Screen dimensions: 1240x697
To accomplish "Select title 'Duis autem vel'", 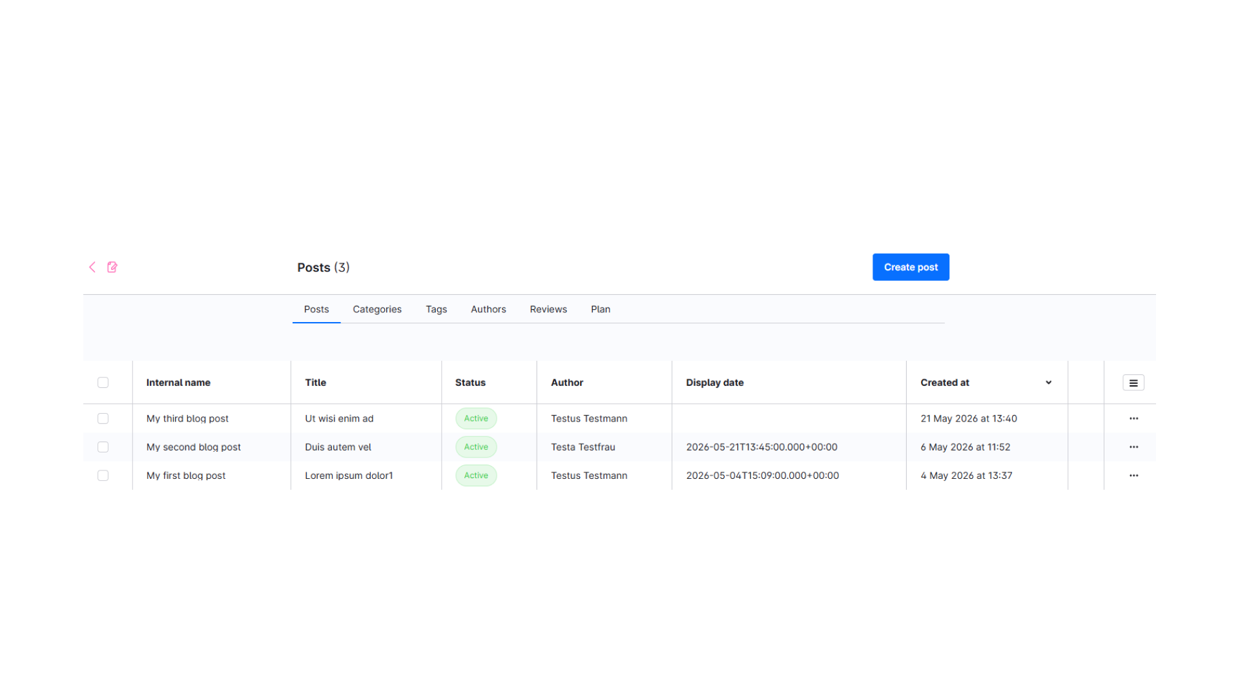I will coord(338,447).
